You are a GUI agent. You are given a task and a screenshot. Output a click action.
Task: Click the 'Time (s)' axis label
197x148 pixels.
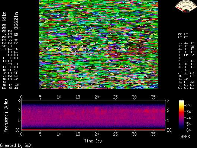[x=93, y=141]
